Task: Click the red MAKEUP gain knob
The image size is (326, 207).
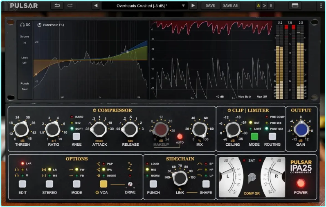Action: [161, 129]
